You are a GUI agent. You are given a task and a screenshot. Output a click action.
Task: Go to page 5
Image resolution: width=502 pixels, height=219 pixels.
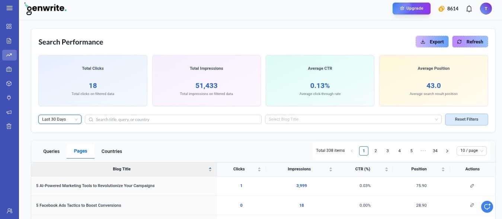coord(412,151)
